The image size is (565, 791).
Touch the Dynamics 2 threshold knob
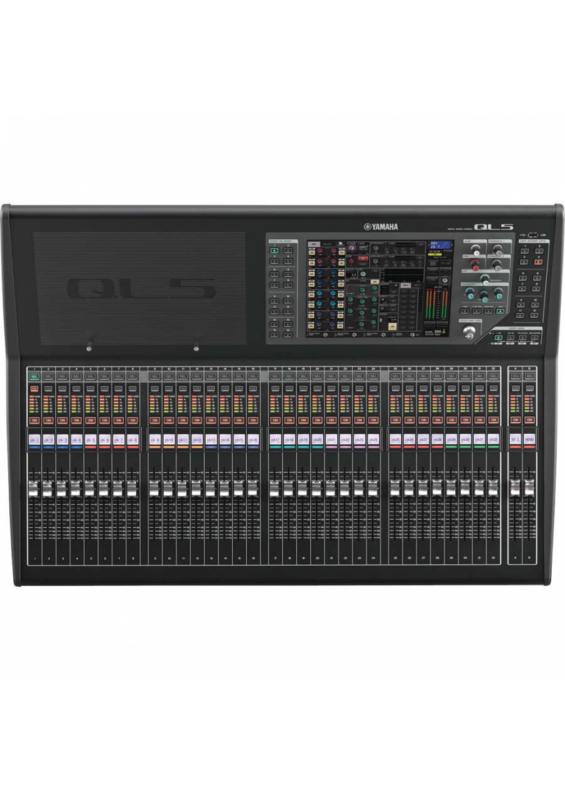[497, 264]
